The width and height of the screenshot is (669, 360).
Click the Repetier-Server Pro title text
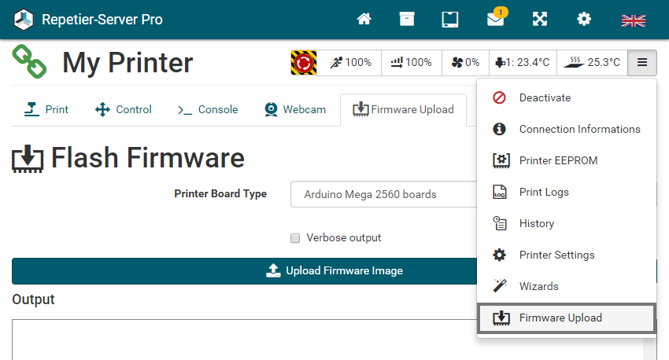coord(102,20)
